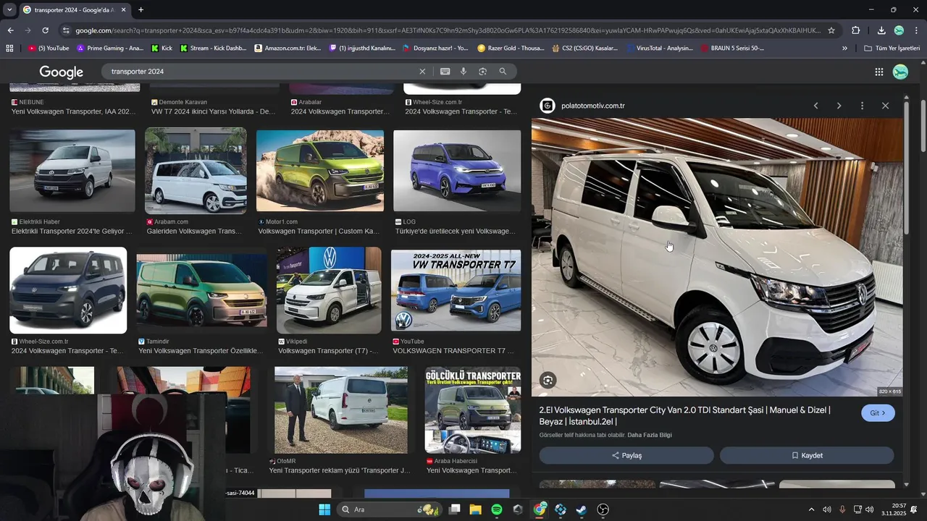927x521 pixels.
Task: Open the LOG blue Transporter thumbnail
Action: [457, 171]
